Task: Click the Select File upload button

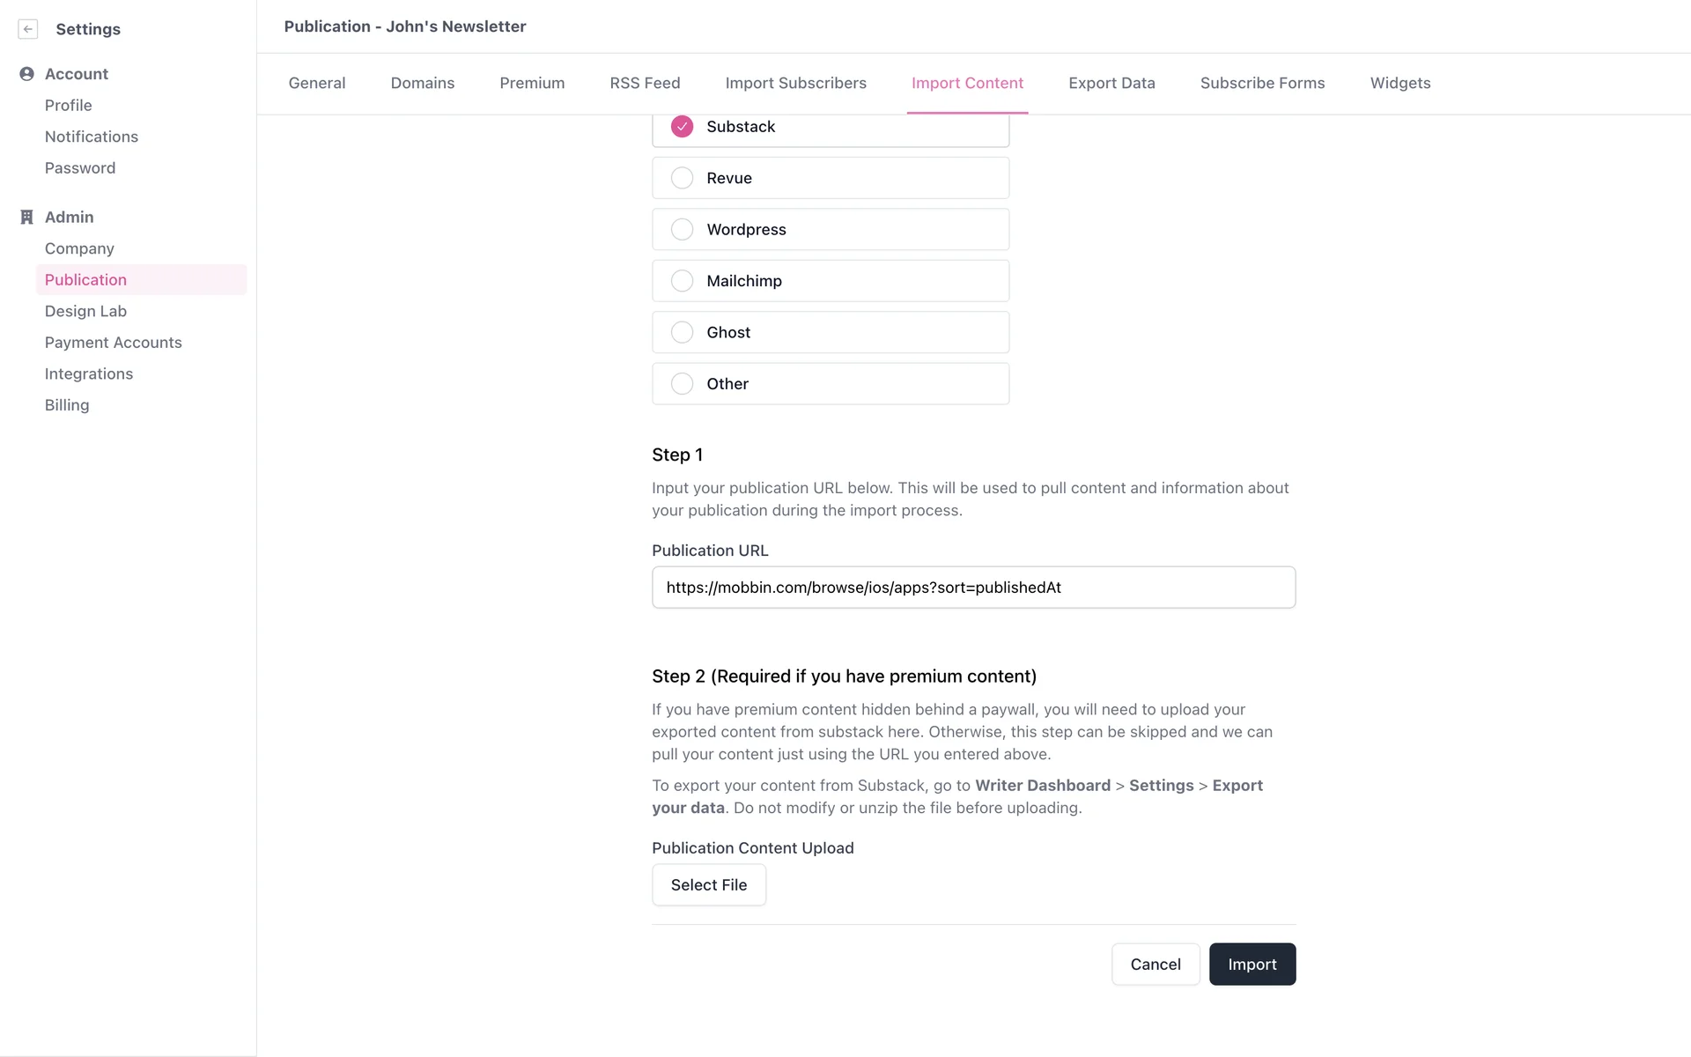Action: tap(708, 885)
